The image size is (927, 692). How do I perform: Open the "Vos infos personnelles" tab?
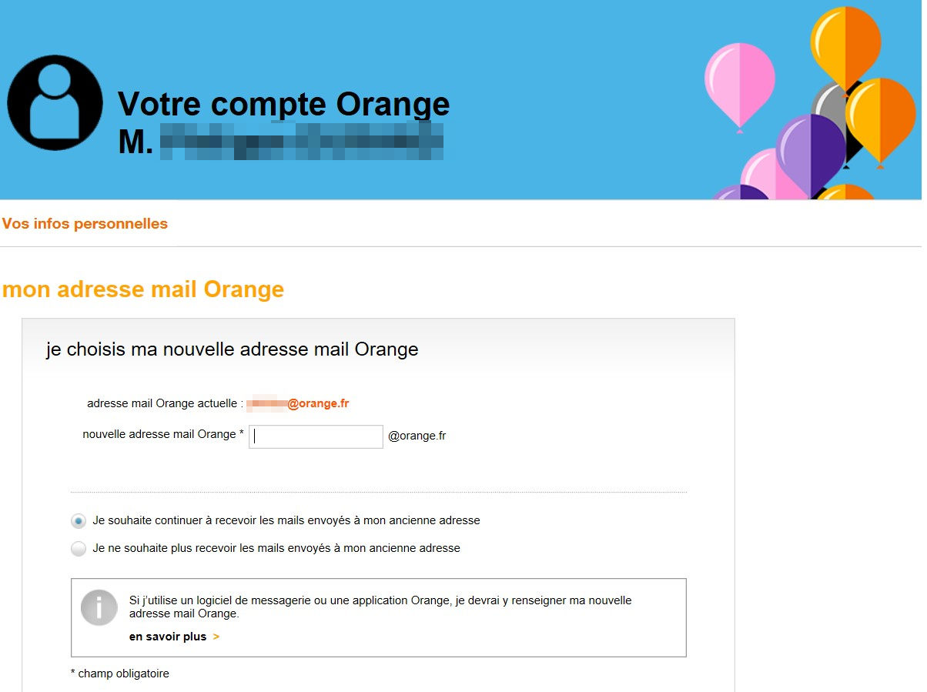pyautogui.click(x=85, y=224)
